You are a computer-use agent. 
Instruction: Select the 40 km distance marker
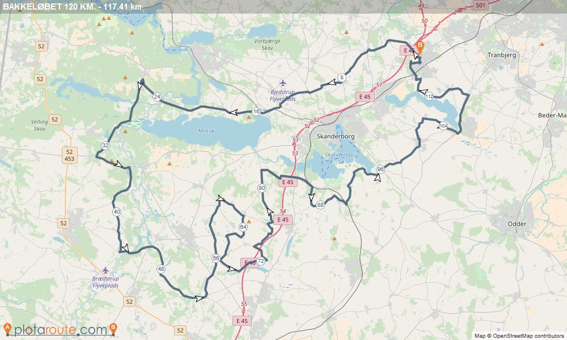(116, 212)
